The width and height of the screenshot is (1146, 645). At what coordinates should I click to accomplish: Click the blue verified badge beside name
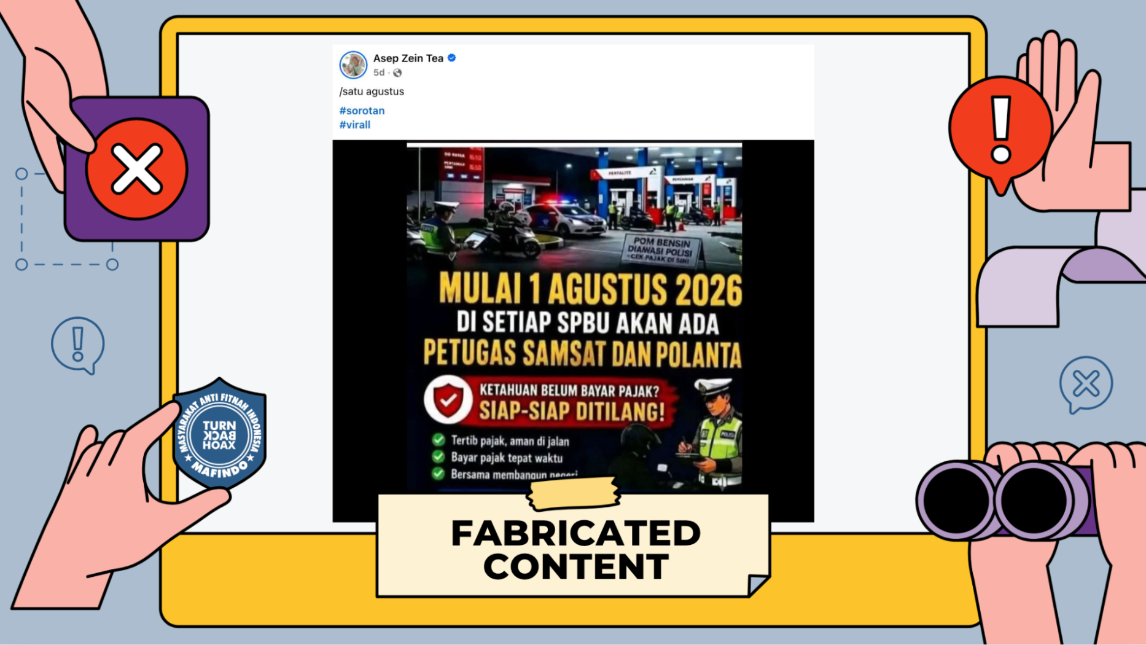(452, 58)
